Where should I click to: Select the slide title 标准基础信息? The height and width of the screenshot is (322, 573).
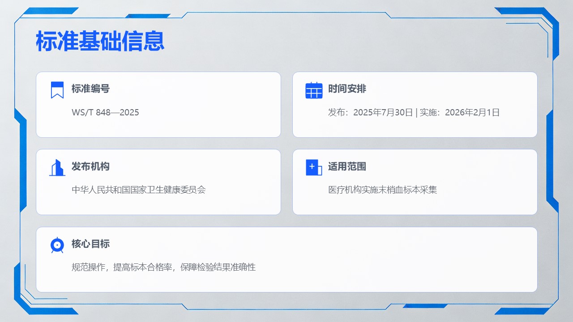click(100, 42)
